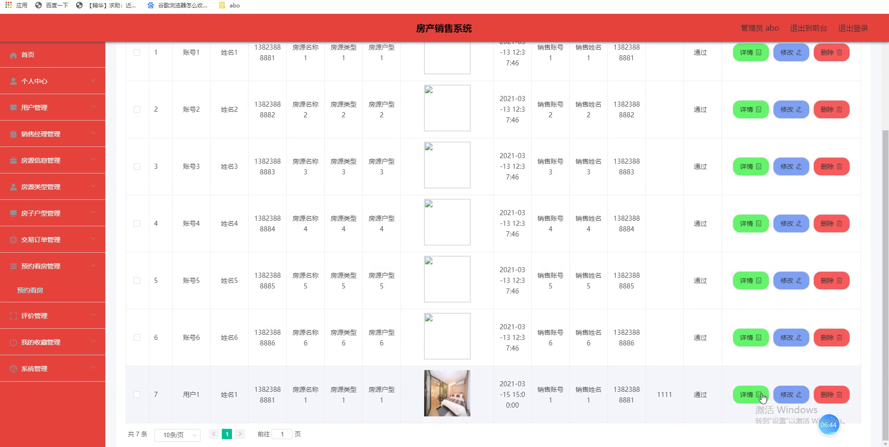Click 详情 button for row 账号4
The image size is (889, 447).
(751, 223)
